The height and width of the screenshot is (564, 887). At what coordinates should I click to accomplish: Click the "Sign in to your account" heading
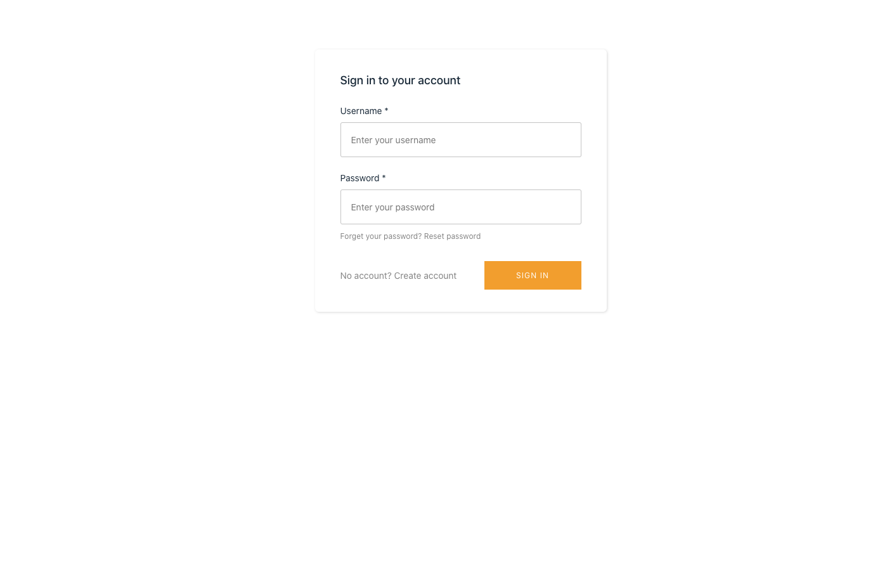tap(400, 80)
